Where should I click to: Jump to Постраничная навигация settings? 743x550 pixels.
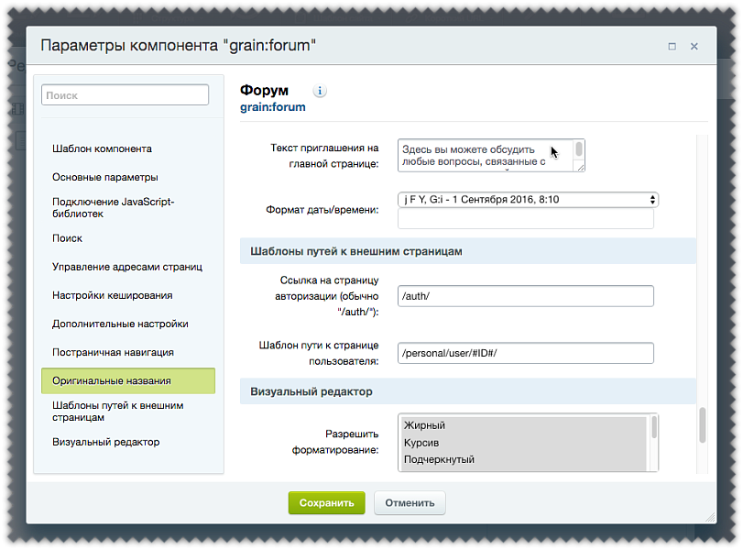[113, 352]
